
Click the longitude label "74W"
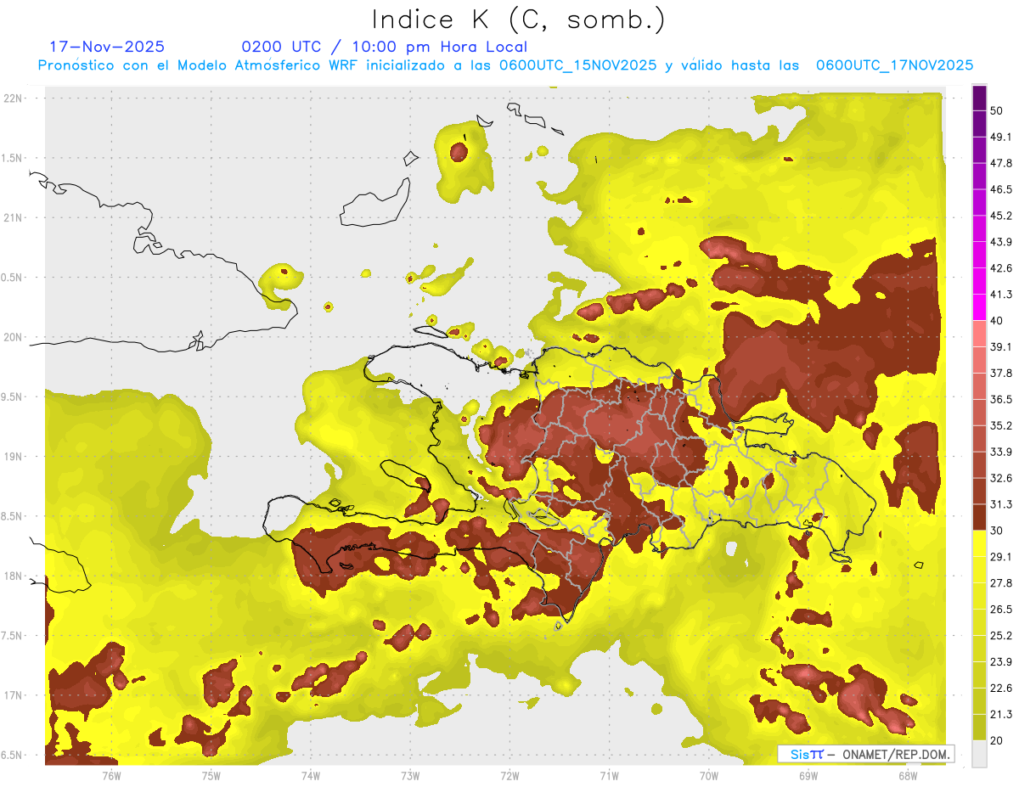pos(311,776)
